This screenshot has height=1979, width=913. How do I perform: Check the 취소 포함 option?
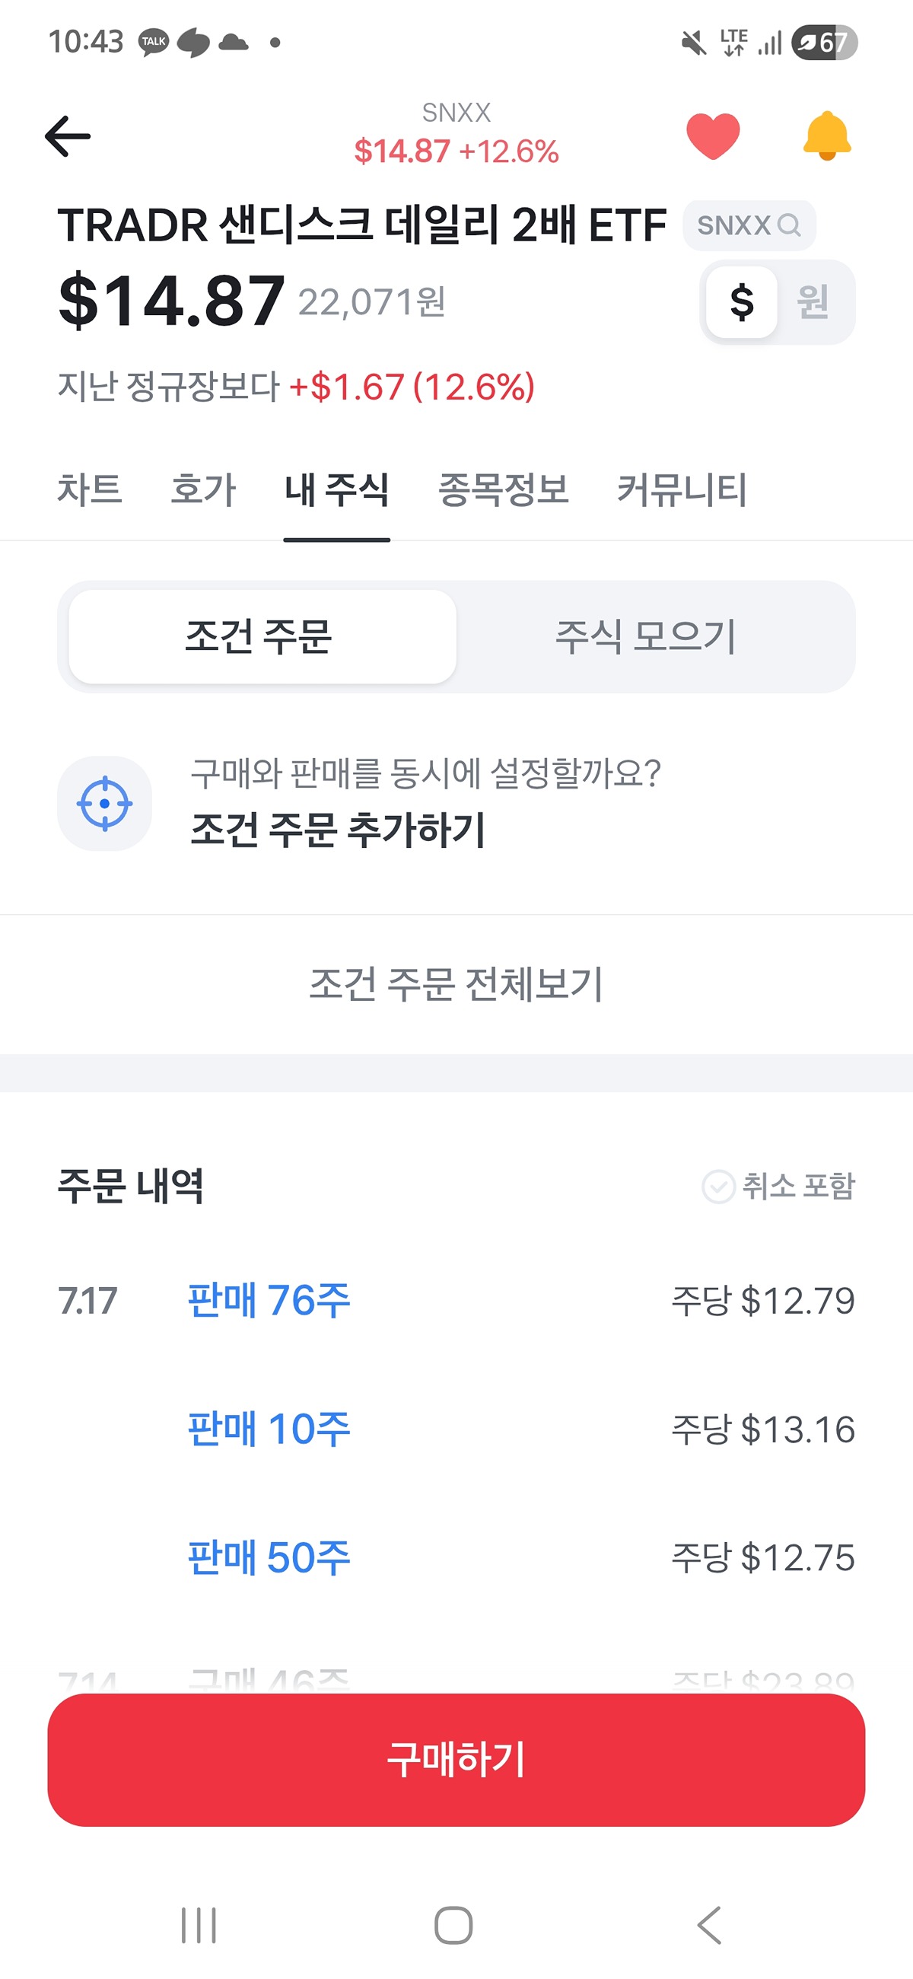coord(778,1186)
